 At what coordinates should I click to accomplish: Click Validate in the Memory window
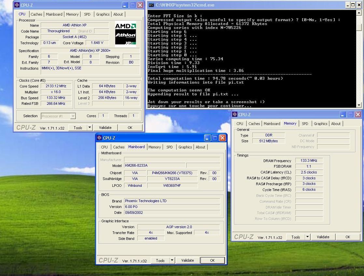[323, 237]
